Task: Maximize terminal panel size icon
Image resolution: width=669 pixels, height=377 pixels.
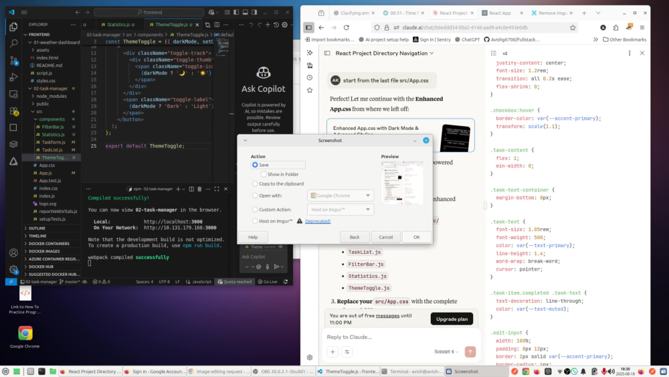Action: point(217,189)
